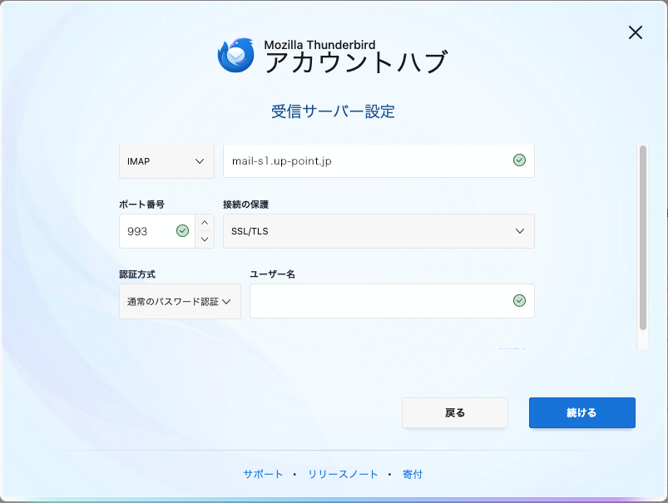Image resolution: width=668 pixels, height=503 pixels.
Task: Click the vertical scrollbar thumb of the form
Action: (643, 238)
